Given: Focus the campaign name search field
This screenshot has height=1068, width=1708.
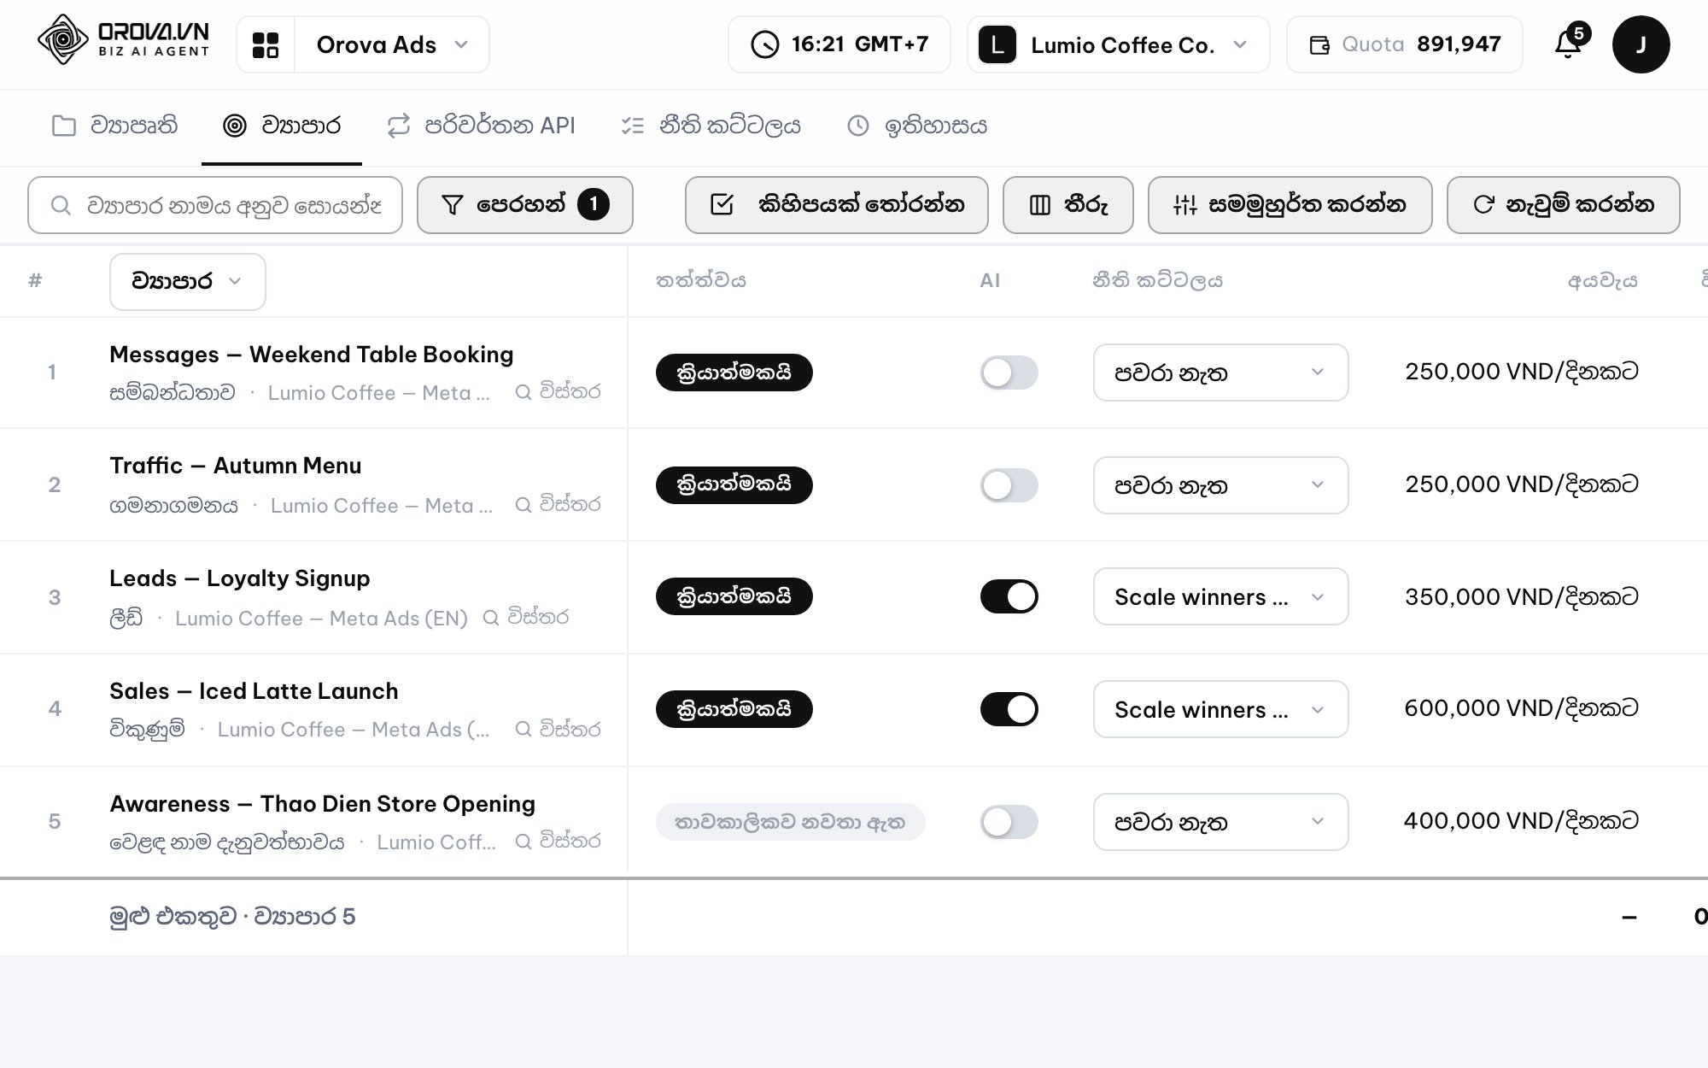Looking at the screenshot, I should click(215, 205).
